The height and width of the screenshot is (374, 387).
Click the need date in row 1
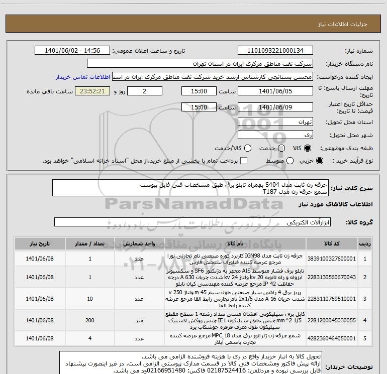40,259
